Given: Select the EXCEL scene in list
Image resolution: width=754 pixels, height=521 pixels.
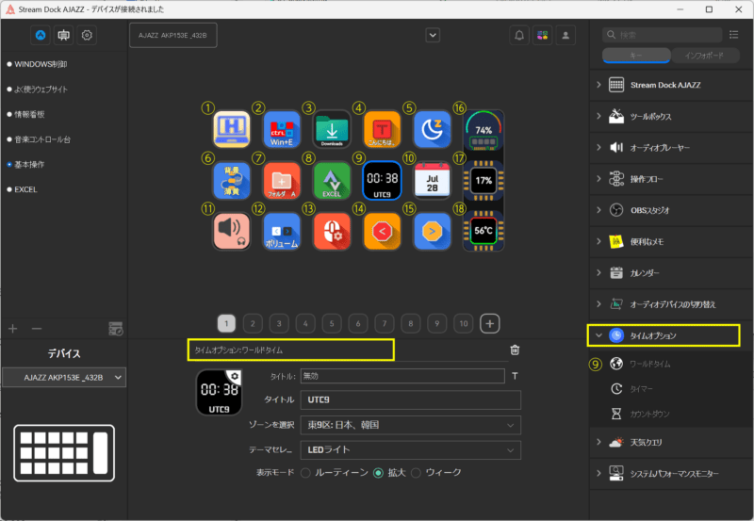Looking at the screenshot, I should [x=25, y=189].
